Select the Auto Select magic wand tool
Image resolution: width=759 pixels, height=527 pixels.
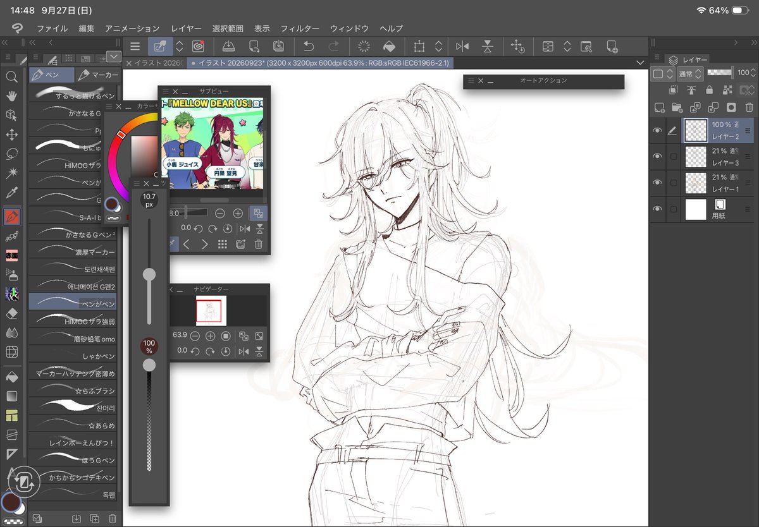coord(11,173)
